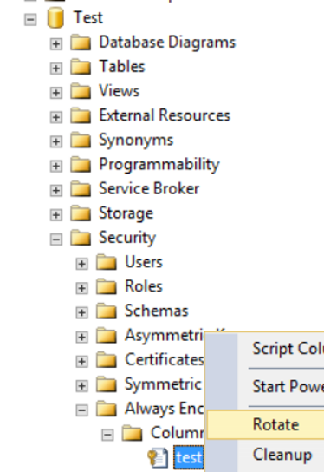This screenshot has height=472, width=324.
Task: Expand the Views folder
Action: pos(56,93)
